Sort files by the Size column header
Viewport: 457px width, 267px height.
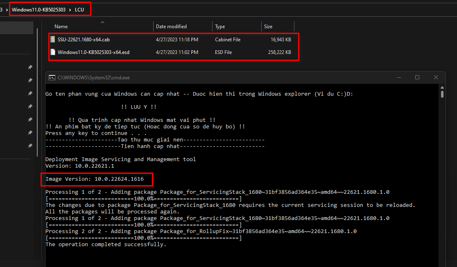(268, 27)
